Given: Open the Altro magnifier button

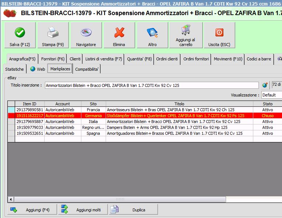Looking at the screenshot, I should point(152,35).
